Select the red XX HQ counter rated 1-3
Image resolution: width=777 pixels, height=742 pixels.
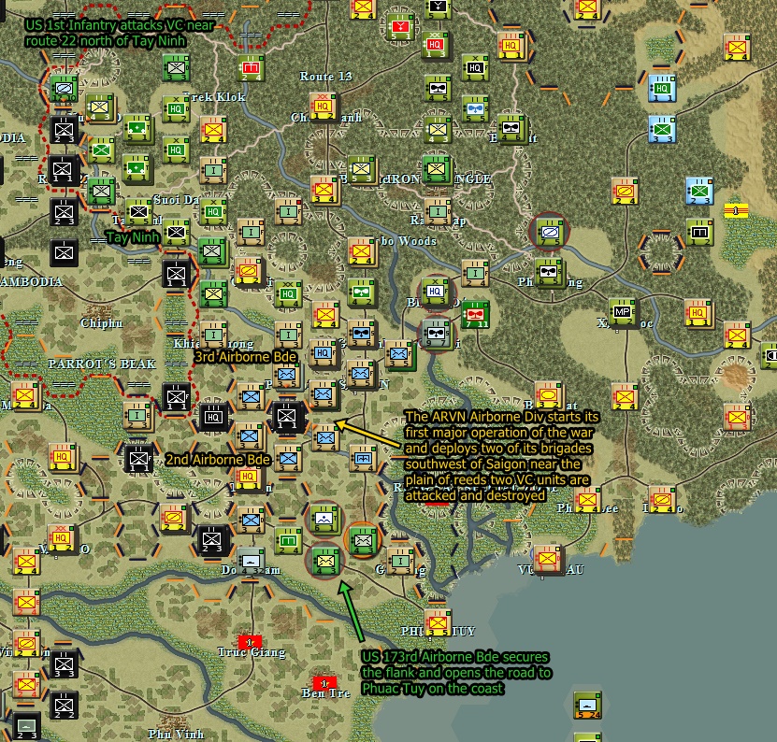(435, 46)
